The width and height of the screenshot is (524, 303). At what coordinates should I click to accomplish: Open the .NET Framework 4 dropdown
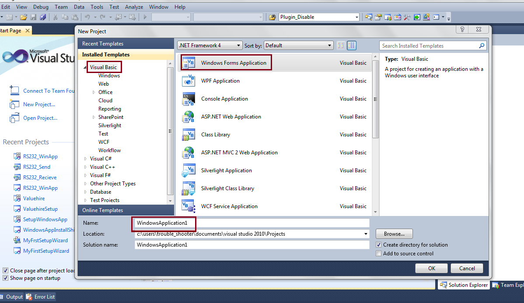pyautogui.click(x=240, y=45)
